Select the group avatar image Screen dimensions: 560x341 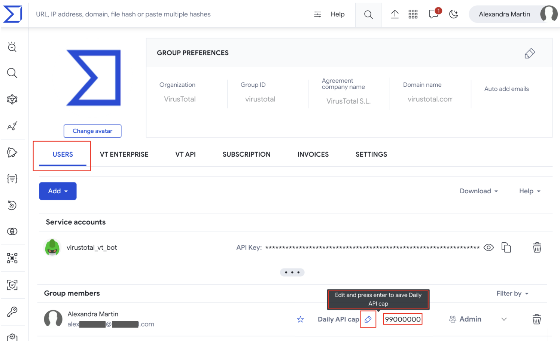[x=94, y=78]
